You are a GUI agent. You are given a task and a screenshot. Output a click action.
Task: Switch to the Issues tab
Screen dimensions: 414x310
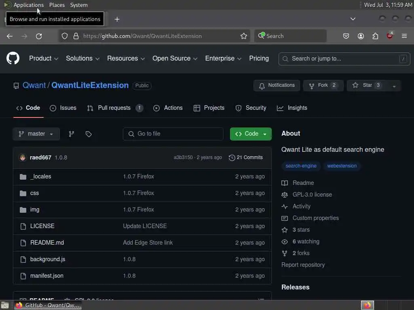63,108
